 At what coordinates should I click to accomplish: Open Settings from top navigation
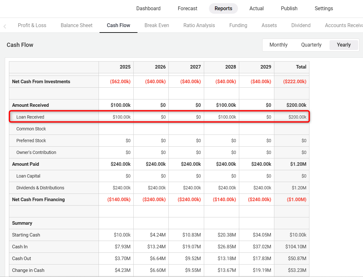point(324,9)
